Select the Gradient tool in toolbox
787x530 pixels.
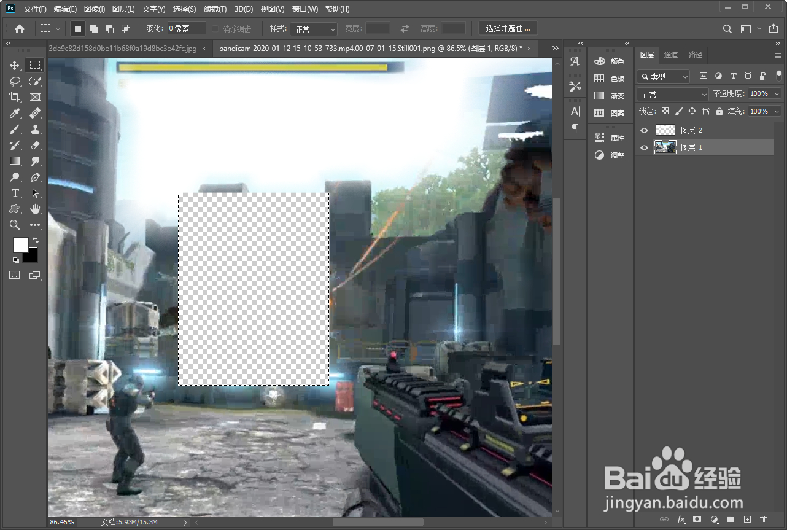pos(15,161)
